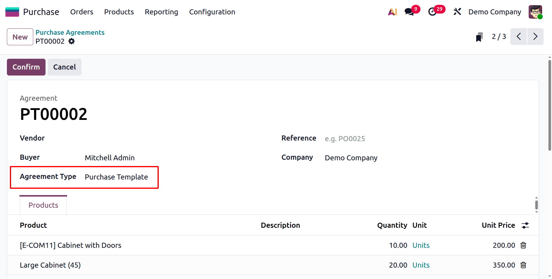The height and width of the screenshot is (279, 552).
Task: Change Units for Cabinet with Doors
Action: click(421, 245)
